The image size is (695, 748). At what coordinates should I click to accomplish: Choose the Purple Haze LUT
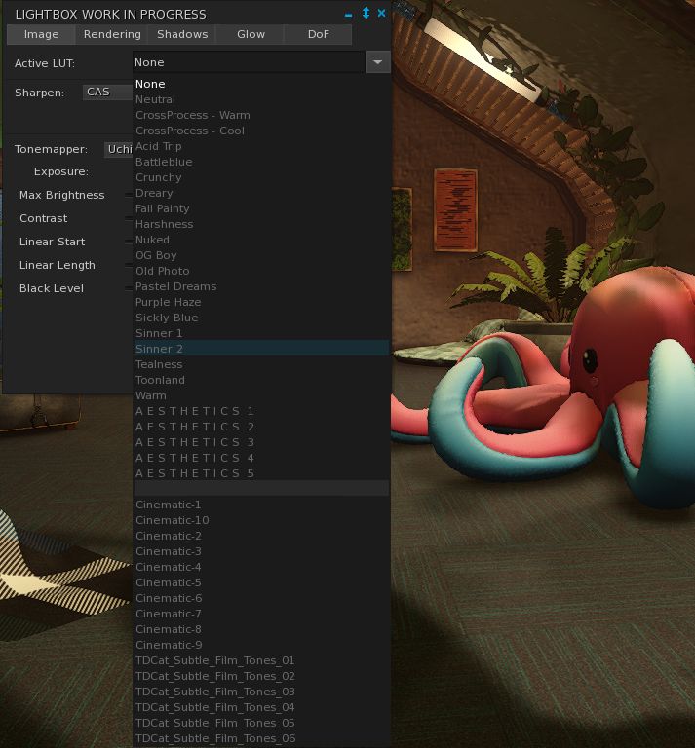tap(261, 302)
